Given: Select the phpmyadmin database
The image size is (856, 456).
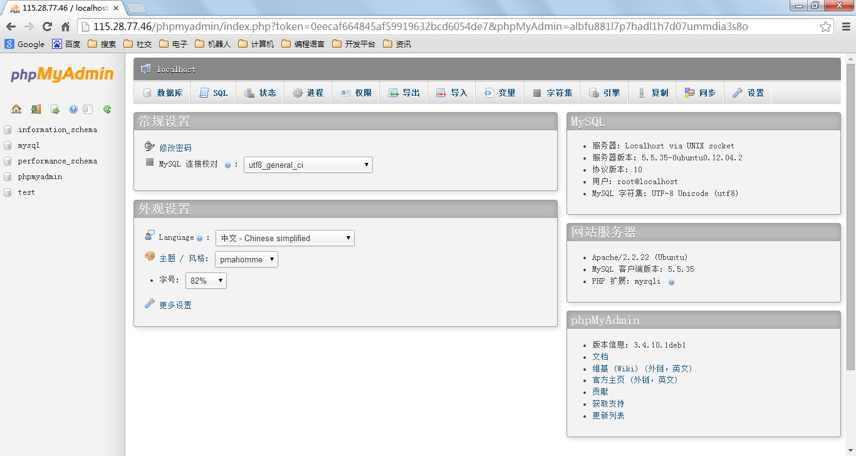Looking at the screenshot, I should 40,177.
